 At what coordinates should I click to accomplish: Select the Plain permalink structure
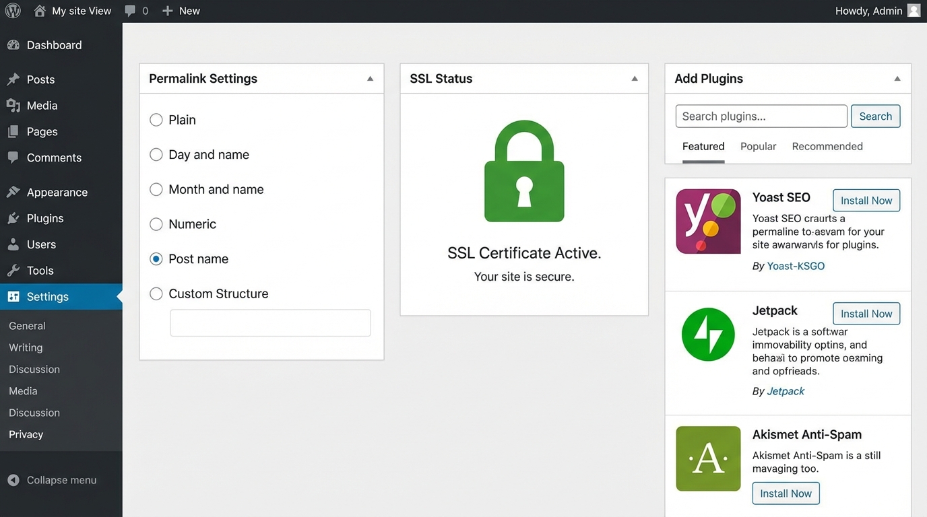click(x=156, y=119)
